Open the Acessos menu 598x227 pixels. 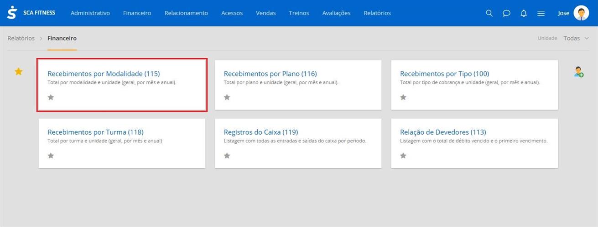(232, 13)
